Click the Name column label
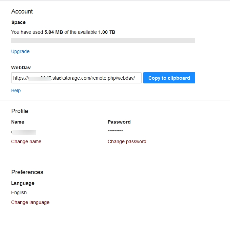Image resolution: width=230 pixels, height=236 pixels. click(x=18, y=122)
